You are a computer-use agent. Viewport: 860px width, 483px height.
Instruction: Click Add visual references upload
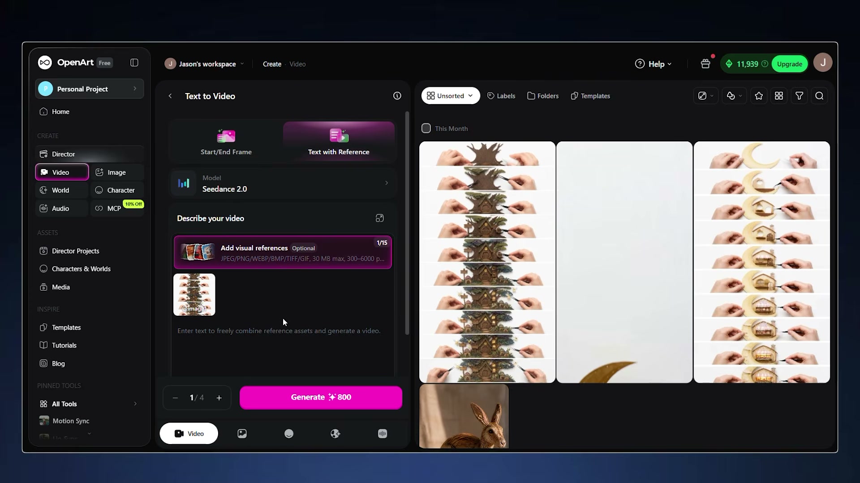point(283,252)
